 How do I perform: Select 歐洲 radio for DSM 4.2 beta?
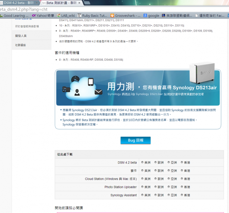click(x=156, y=162)
